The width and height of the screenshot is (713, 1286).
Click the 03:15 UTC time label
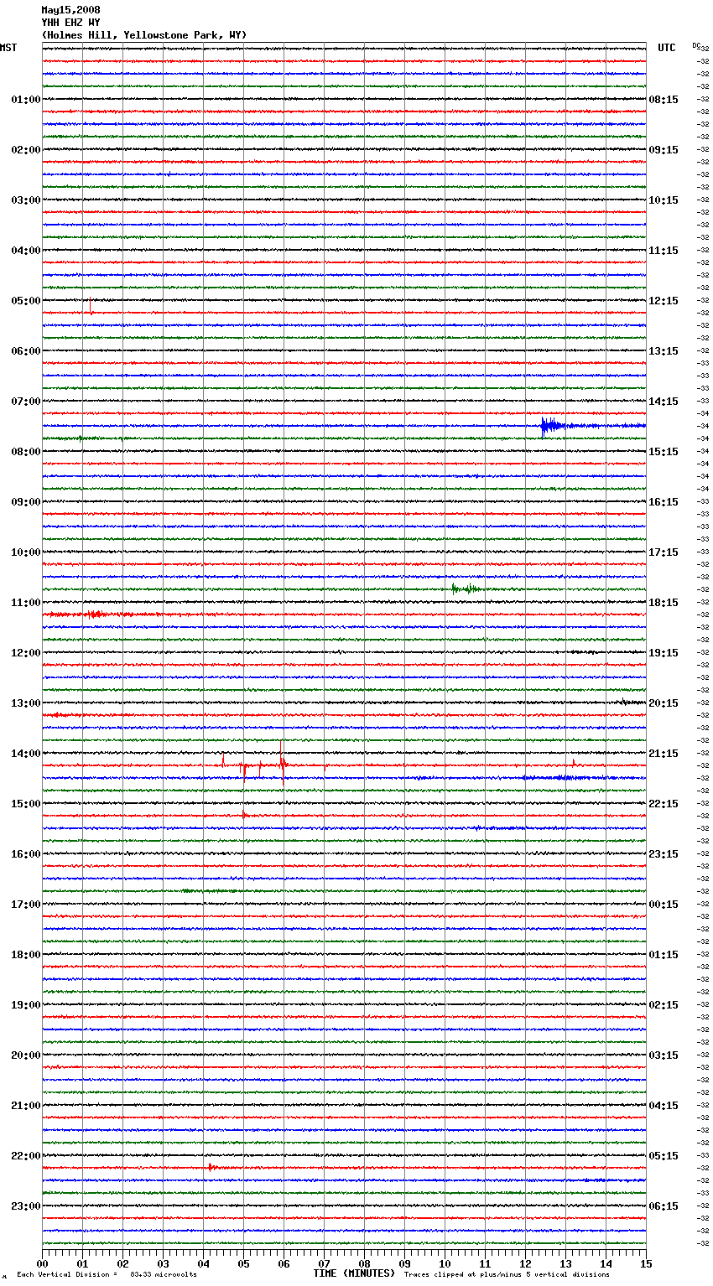pyautogui.click(x=664, y=1055)
